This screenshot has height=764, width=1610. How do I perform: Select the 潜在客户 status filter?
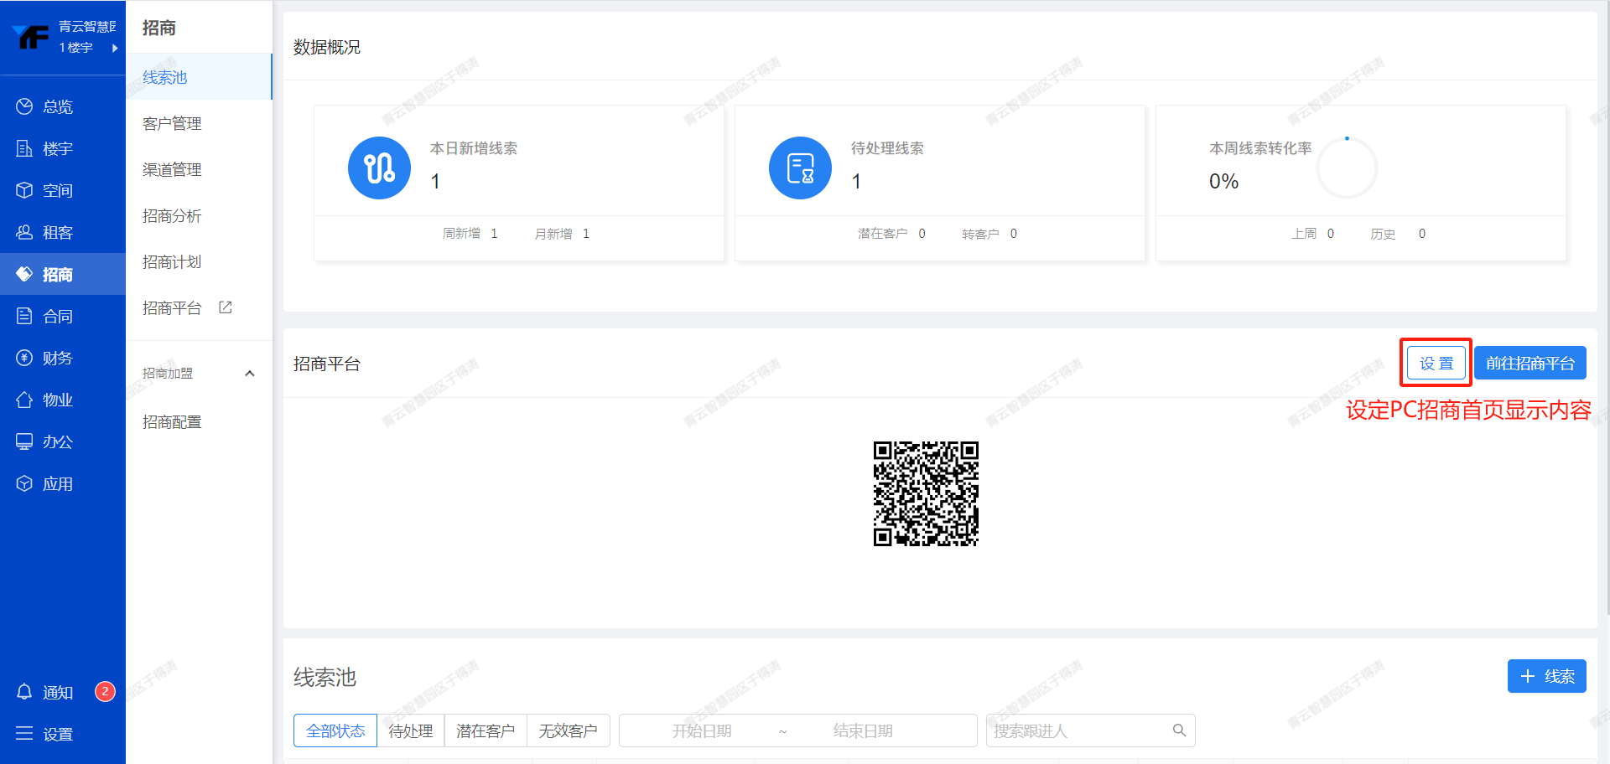tap(485, 730)
